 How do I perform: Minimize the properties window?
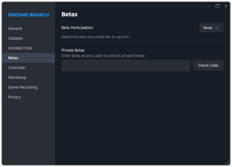(209, 6)
